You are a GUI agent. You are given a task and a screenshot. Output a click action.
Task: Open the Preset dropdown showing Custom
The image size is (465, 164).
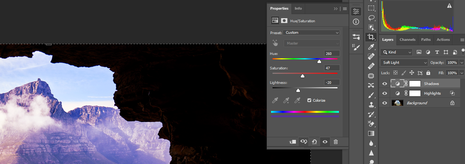(x=311, y=33)
